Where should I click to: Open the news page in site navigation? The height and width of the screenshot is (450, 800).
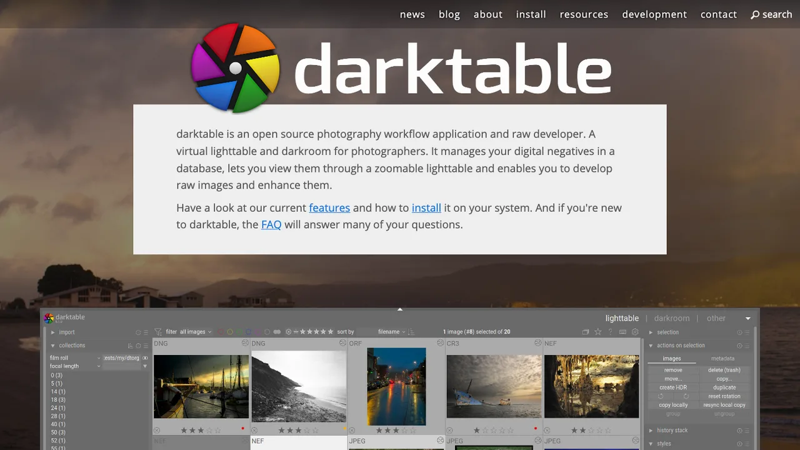tap(412, 14)
